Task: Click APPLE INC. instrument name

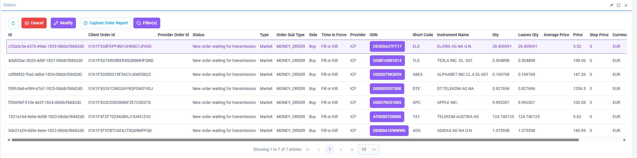Action: [x=447, y=102]
